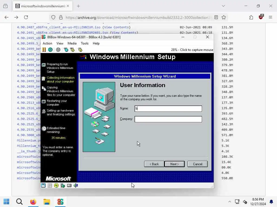Open the Firefox extensions puzzle icon
The image size is (277, 207).
pos(251,17)
